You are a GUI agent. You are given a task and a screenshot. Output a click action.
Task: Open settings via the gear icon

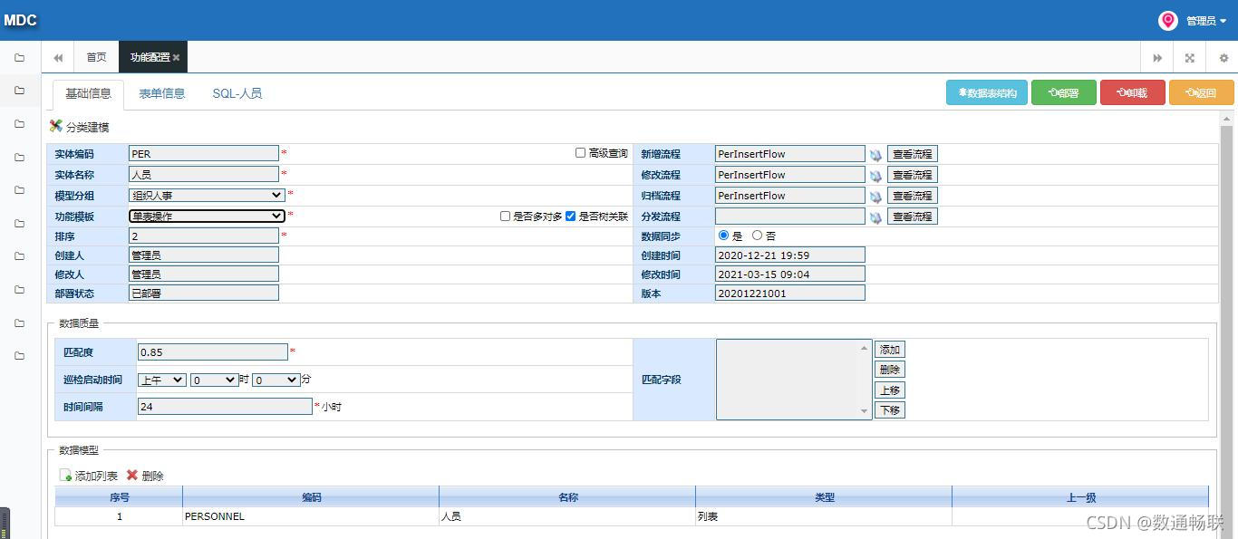pos(1223,58)
